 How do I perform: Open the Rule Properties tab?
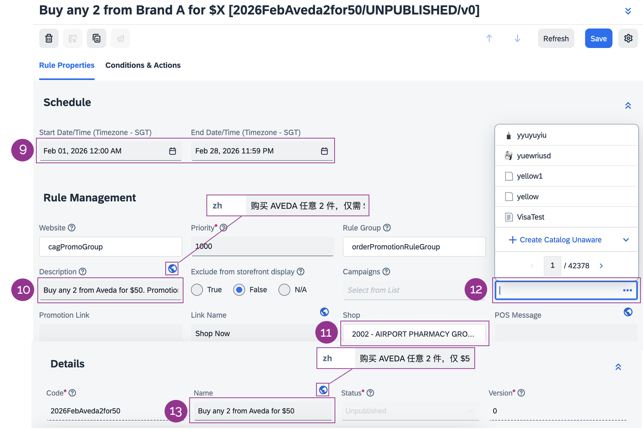point(67,65)
